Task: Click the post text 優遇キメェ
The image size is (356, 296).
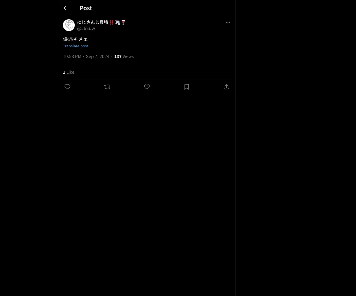Action: [75, 39]
